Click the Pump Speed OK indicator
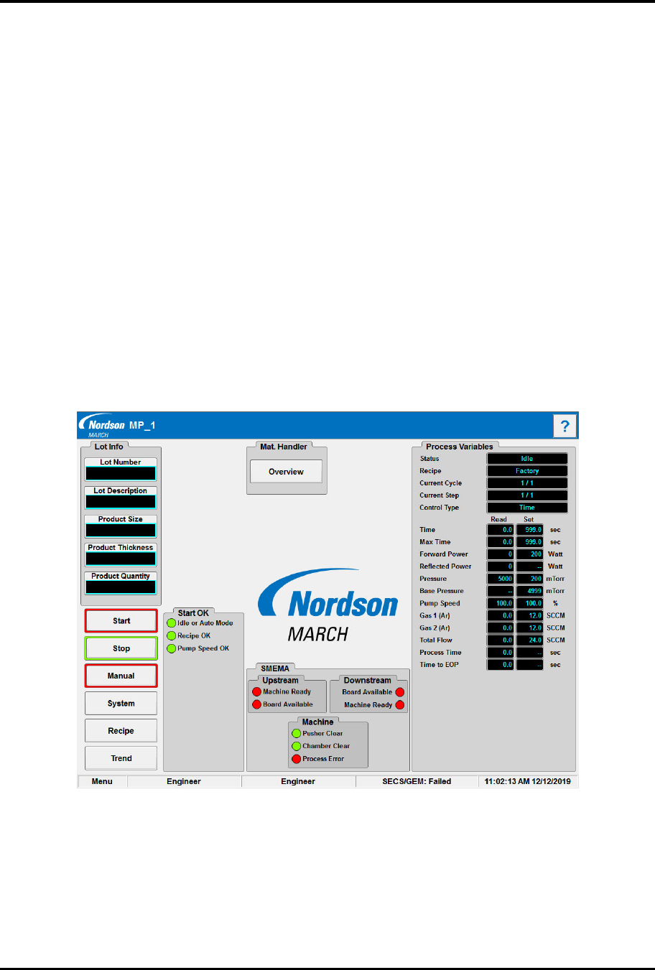Viewport: 655px width, 970px height. [x=172, y=648]
